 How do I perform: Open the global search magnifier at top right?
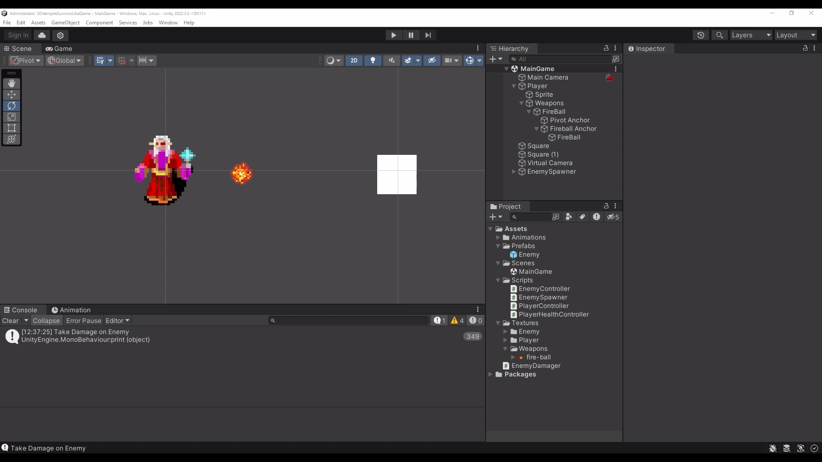(x=720, y=35)
